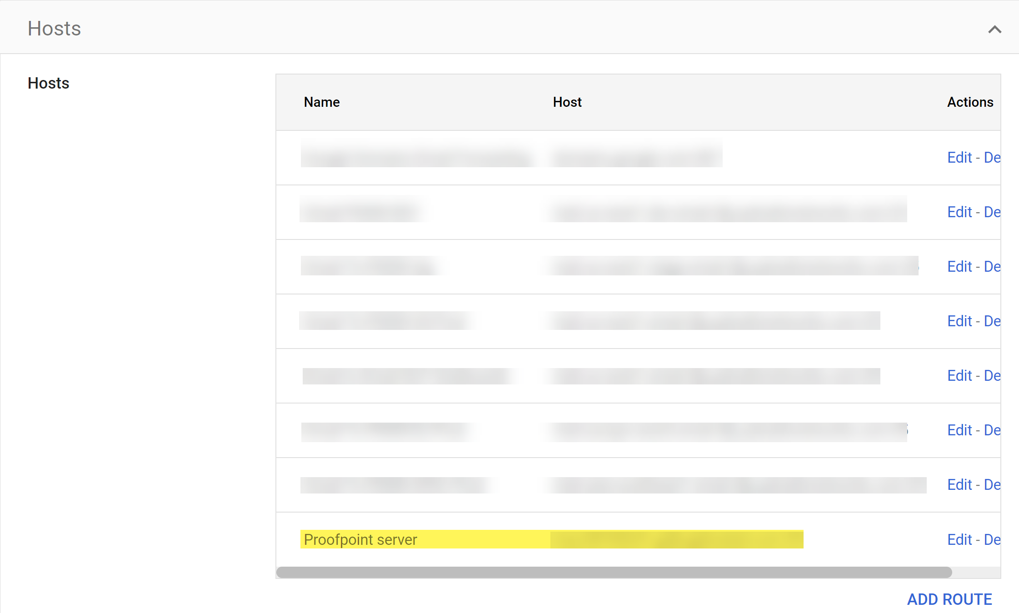Click the horizontal scrollbar thumb under table
This screenshot has height=613, width=1019.
(x=614, y=572)
